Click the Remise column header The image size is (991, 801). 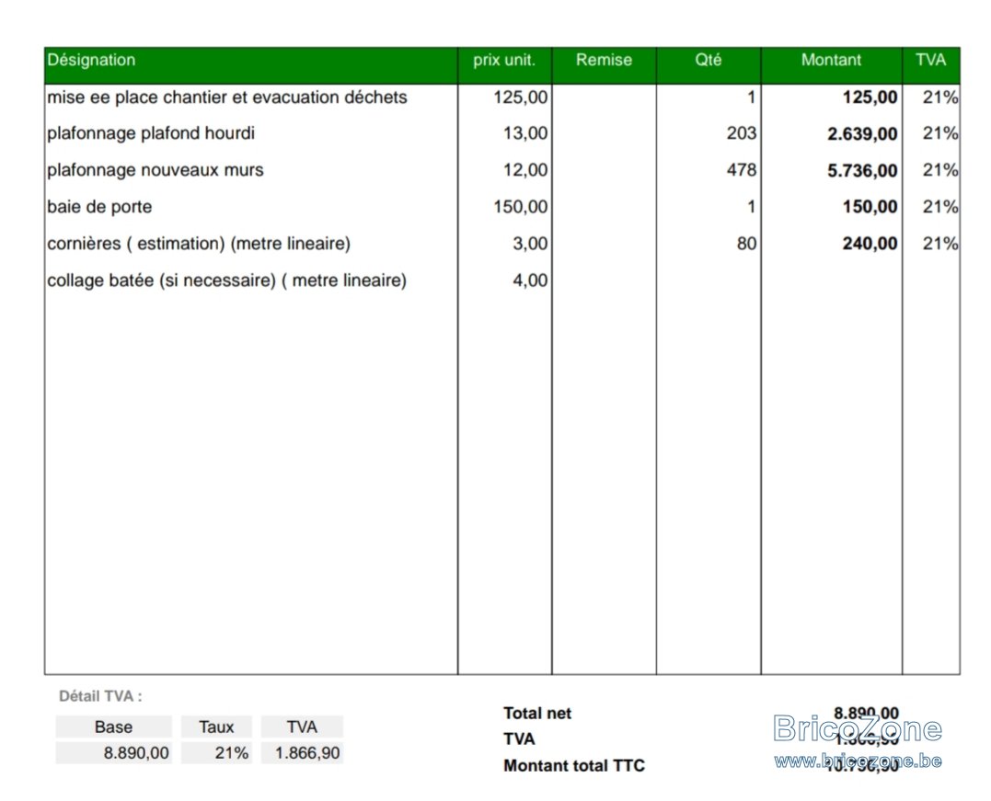[604, 61]
